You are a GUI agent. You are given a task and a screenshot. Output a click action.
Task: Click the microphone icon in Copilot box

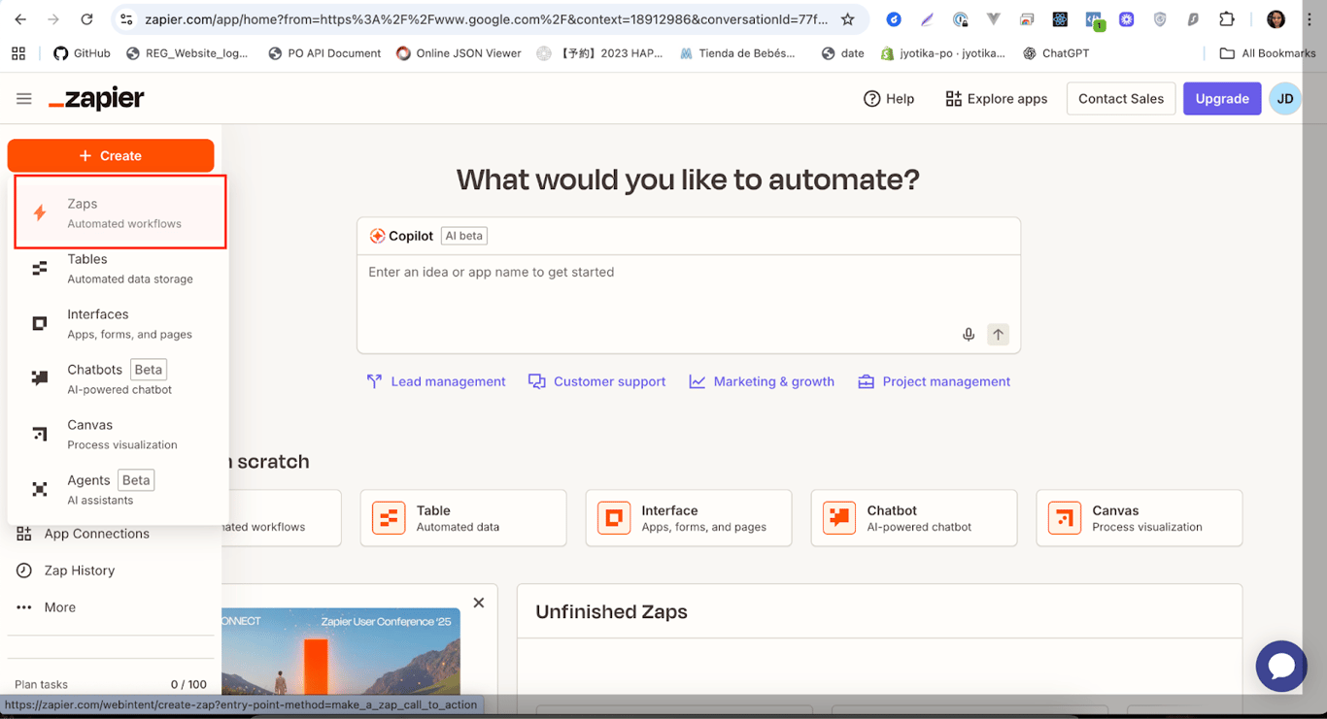(969, 335)
